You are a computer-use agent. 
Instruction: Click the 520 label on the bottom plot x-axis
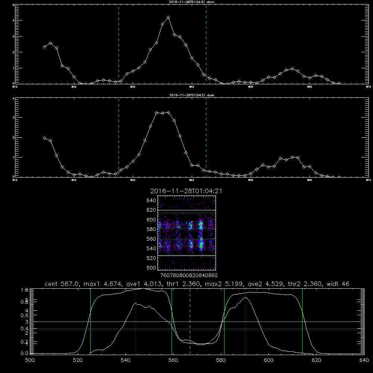(x=78, y=360)
